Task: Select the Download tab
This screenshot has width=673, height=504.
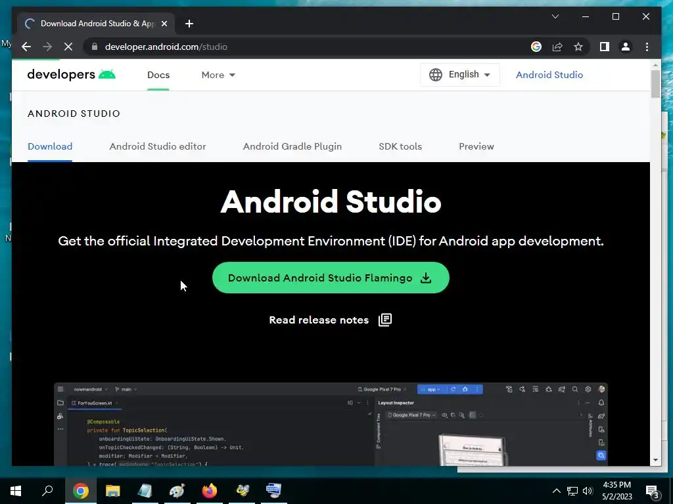Action: [50, 146]
